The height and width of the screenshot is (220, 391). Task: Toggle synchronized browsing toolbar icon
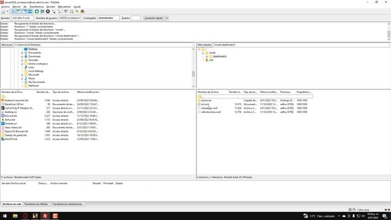[x=77, y=12]
